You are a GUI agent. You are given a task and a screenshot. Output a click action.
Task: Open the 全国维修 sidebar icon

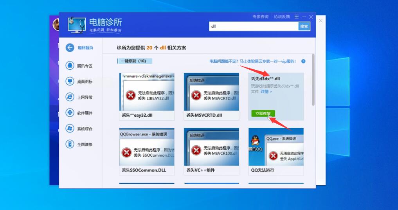click(x=70, y=144)
